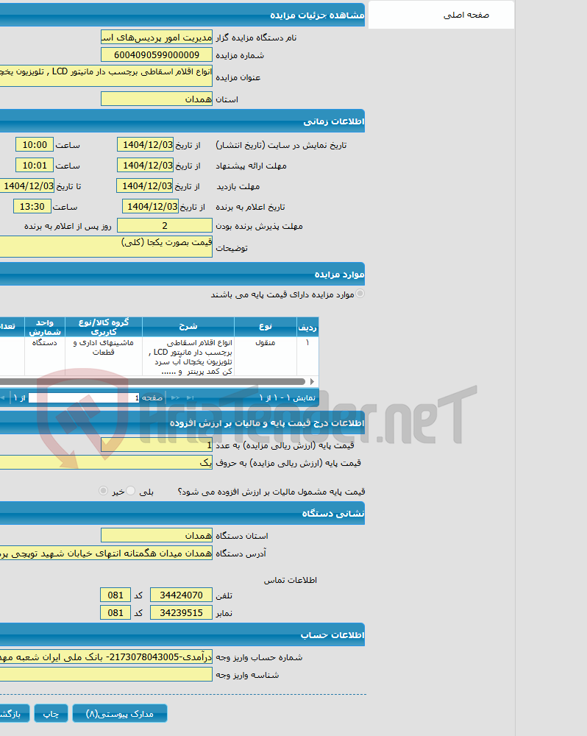This screenshot has width=587, height=736.
Task: Open مدارک پیوستی(۸) attached documents
Action: [120, 713]
